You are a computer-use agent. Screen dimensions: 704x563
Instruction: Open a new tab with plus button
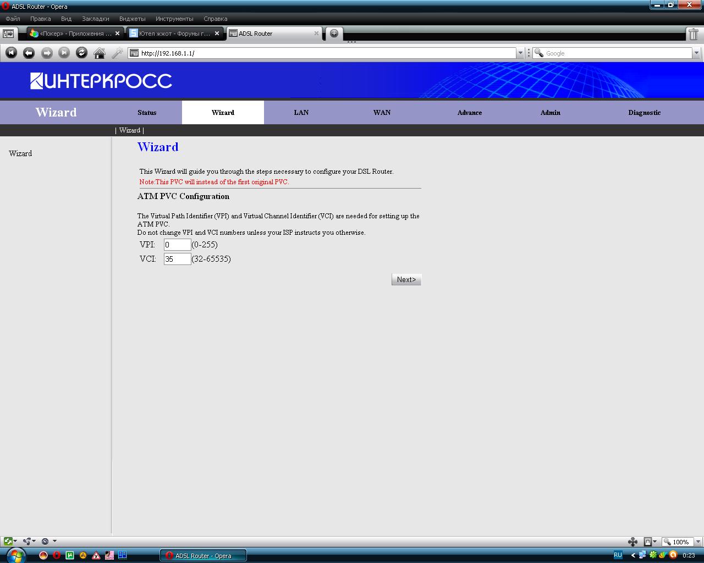(x=334, y=34)
